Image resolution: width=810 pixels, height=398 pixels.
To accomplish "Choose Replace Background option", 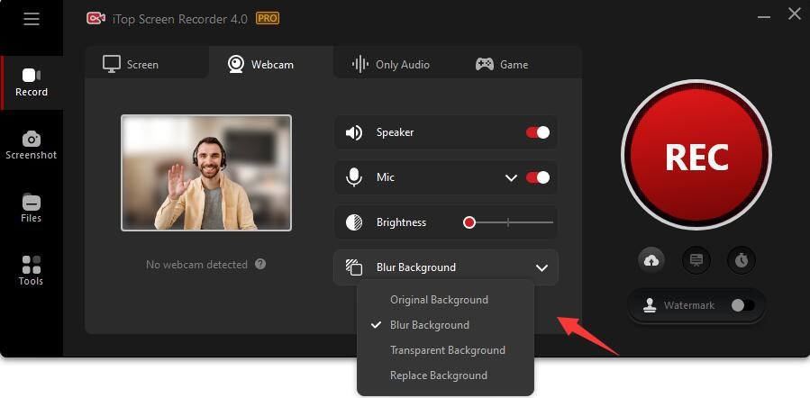I will [x=439, y=375].
